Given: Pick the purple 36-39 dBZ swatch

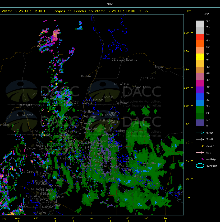Looking at the screenshot, I should [x=200, y=90].
